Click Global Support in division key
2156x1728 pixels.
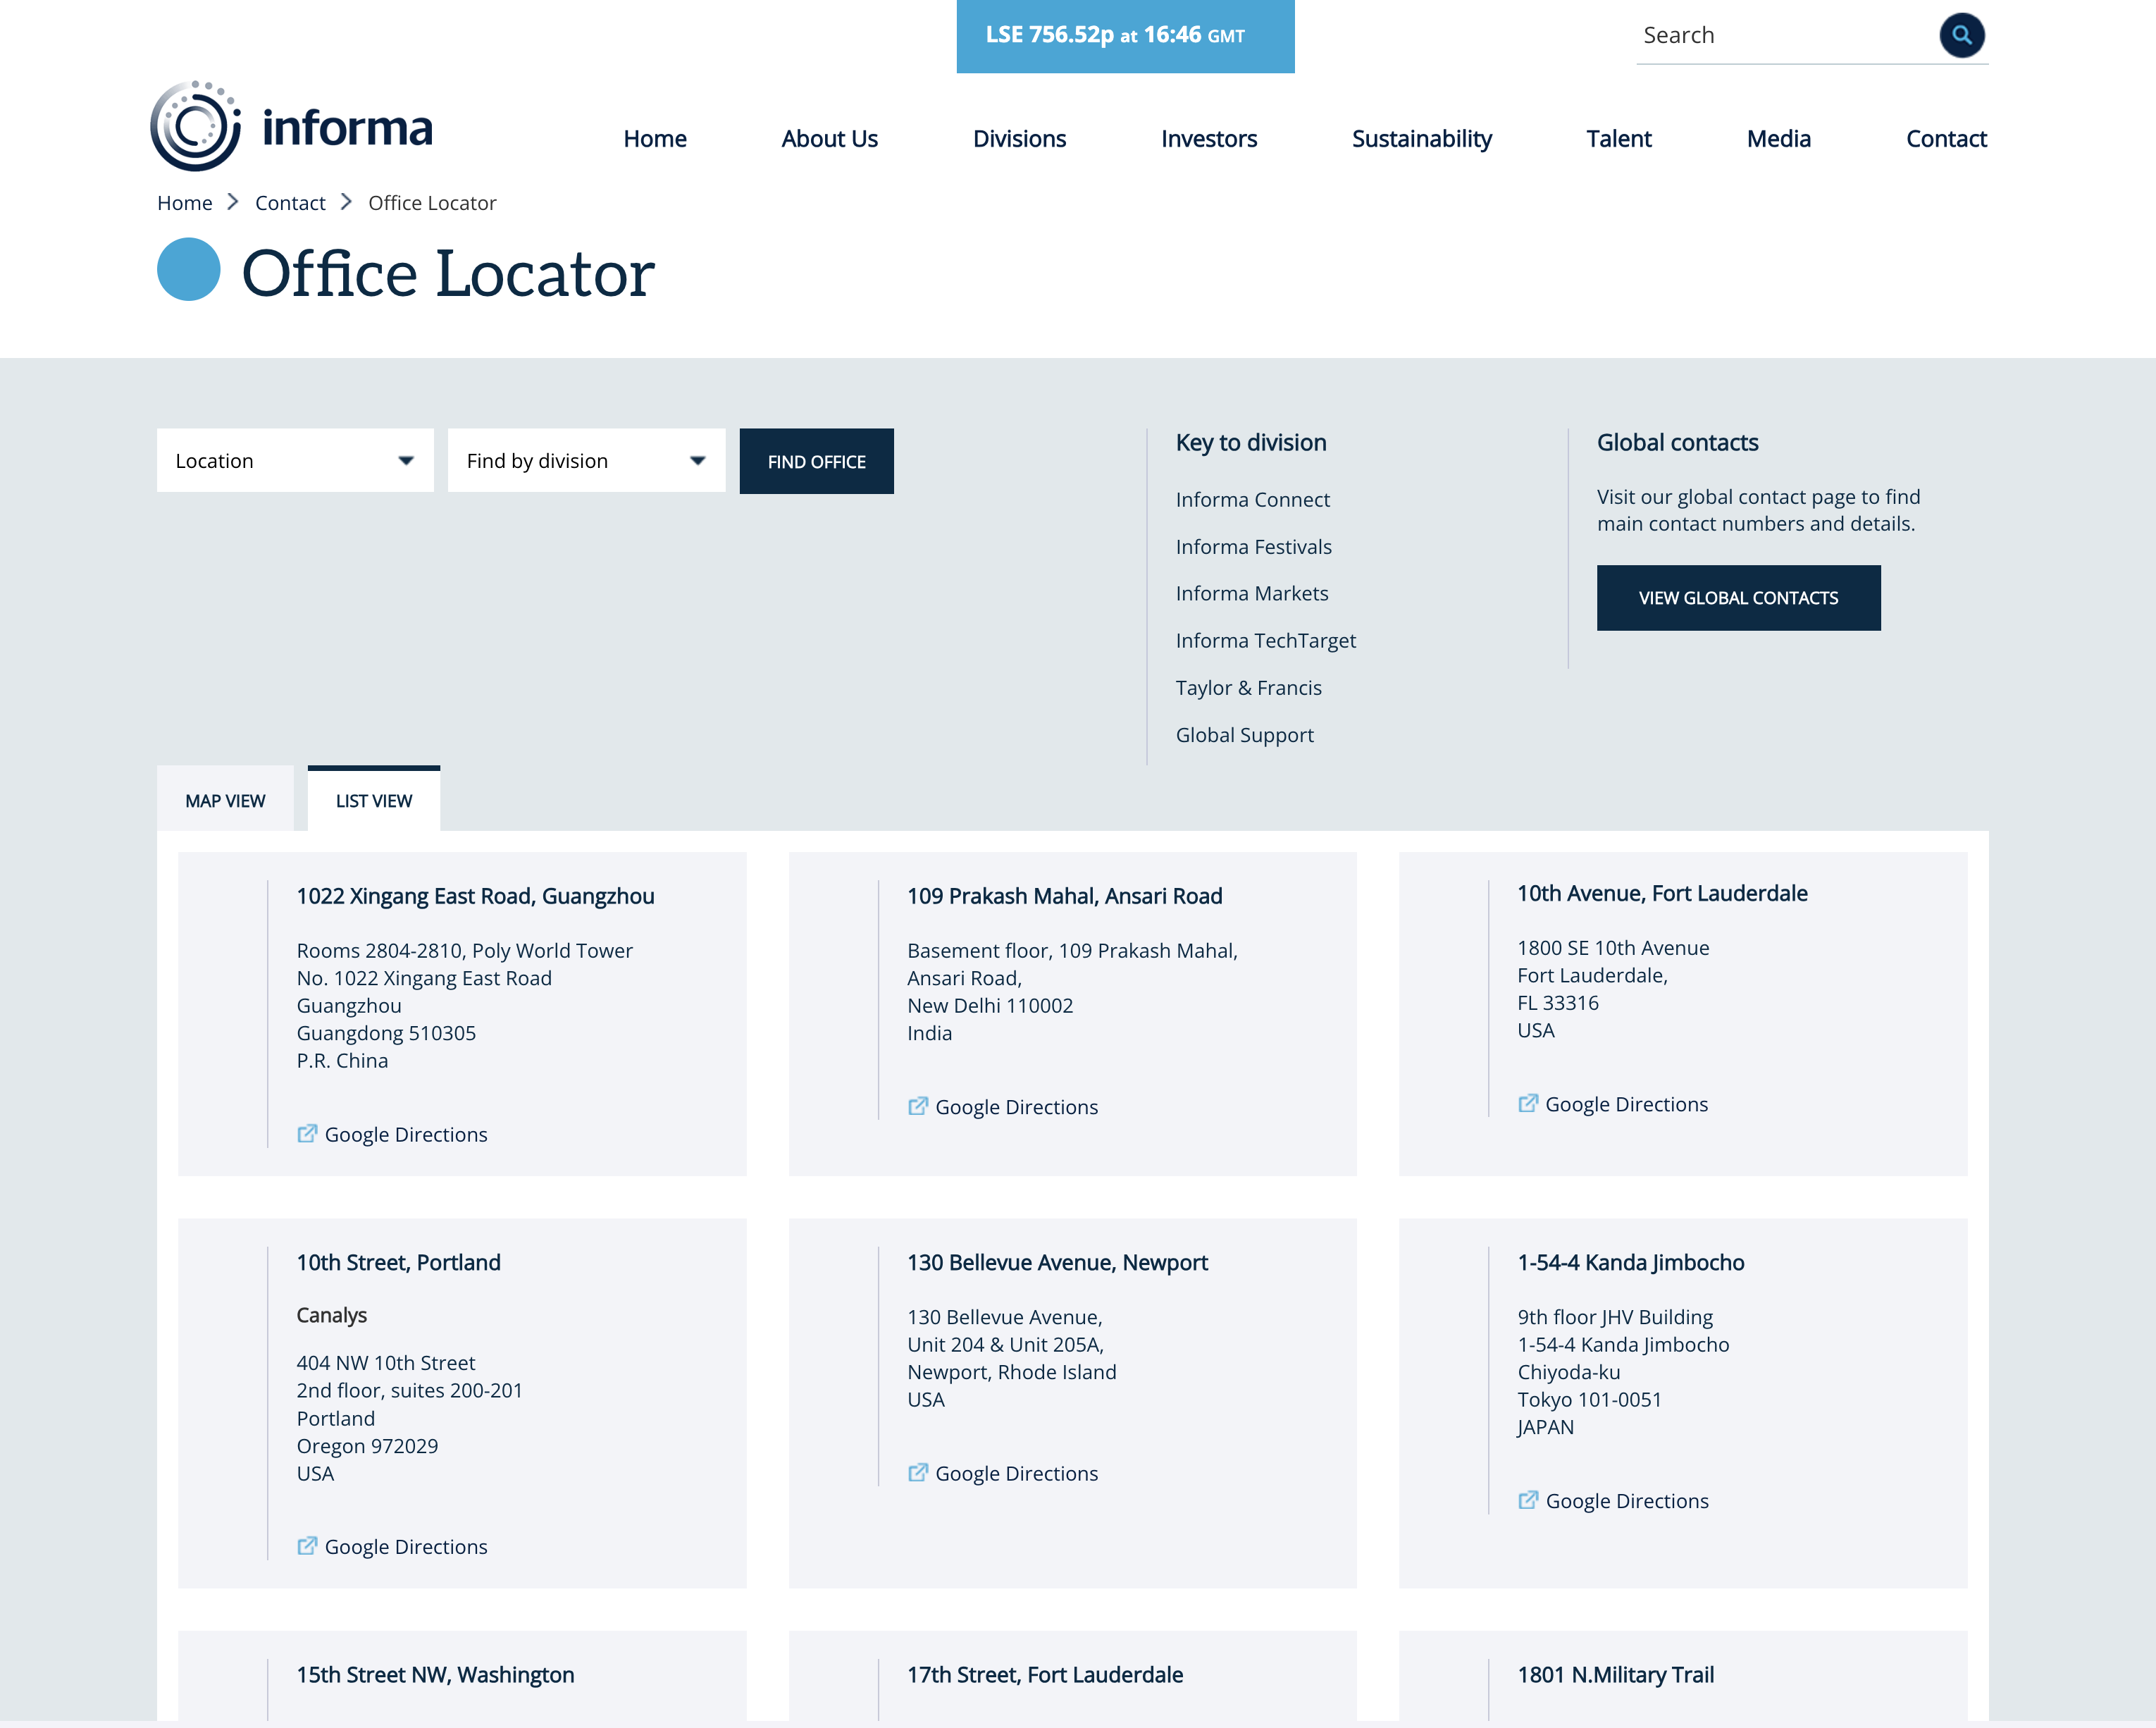(x=1244, y=734)
